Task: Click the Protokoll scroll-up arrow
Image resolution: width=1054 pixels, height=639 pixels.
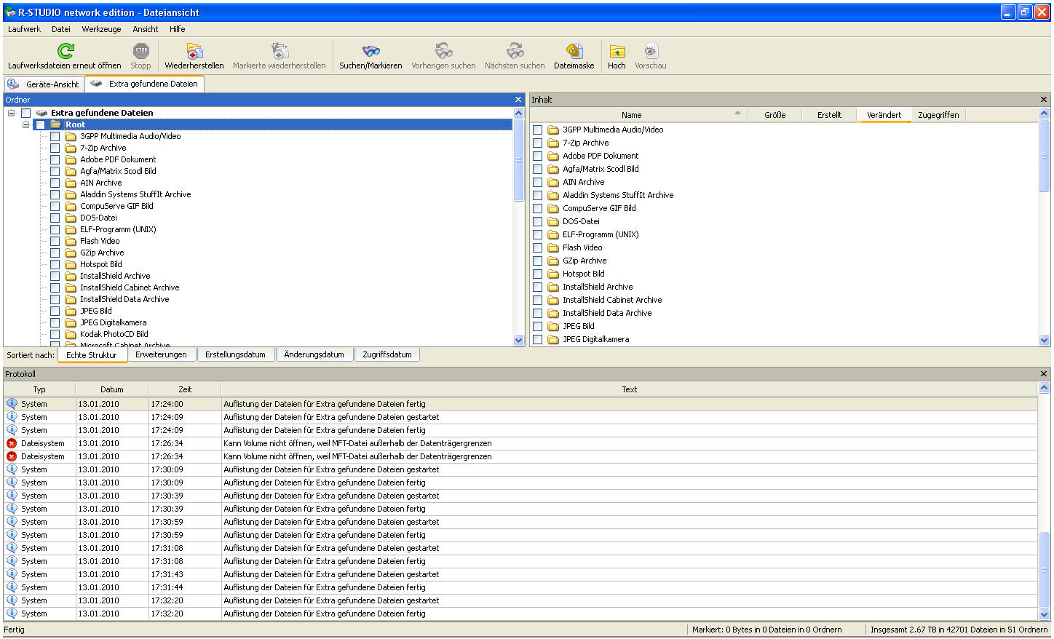Action: point(1044,388)
